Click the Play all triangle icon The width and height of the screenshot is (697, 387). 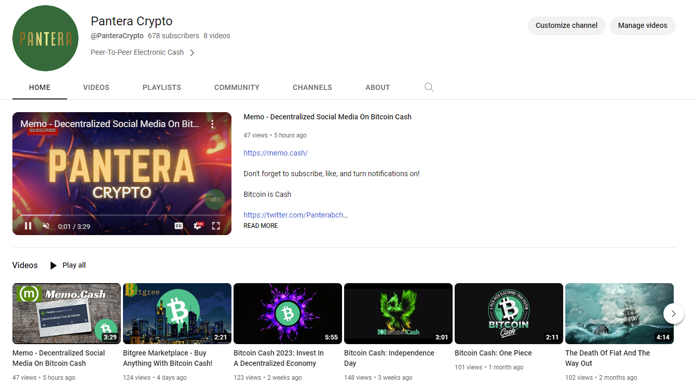tap(53, 266)
